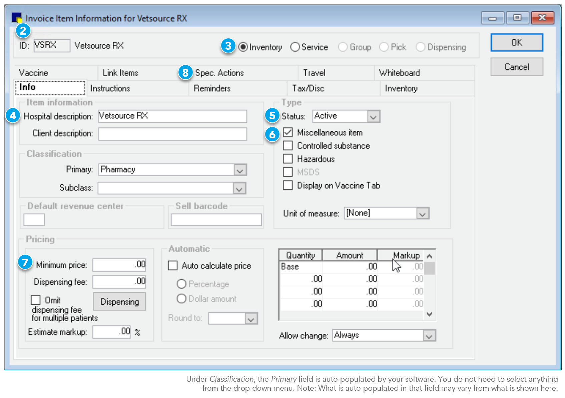Expand the Primary classification dropdown
565x398 pixels.
click(x=240, y=170)
